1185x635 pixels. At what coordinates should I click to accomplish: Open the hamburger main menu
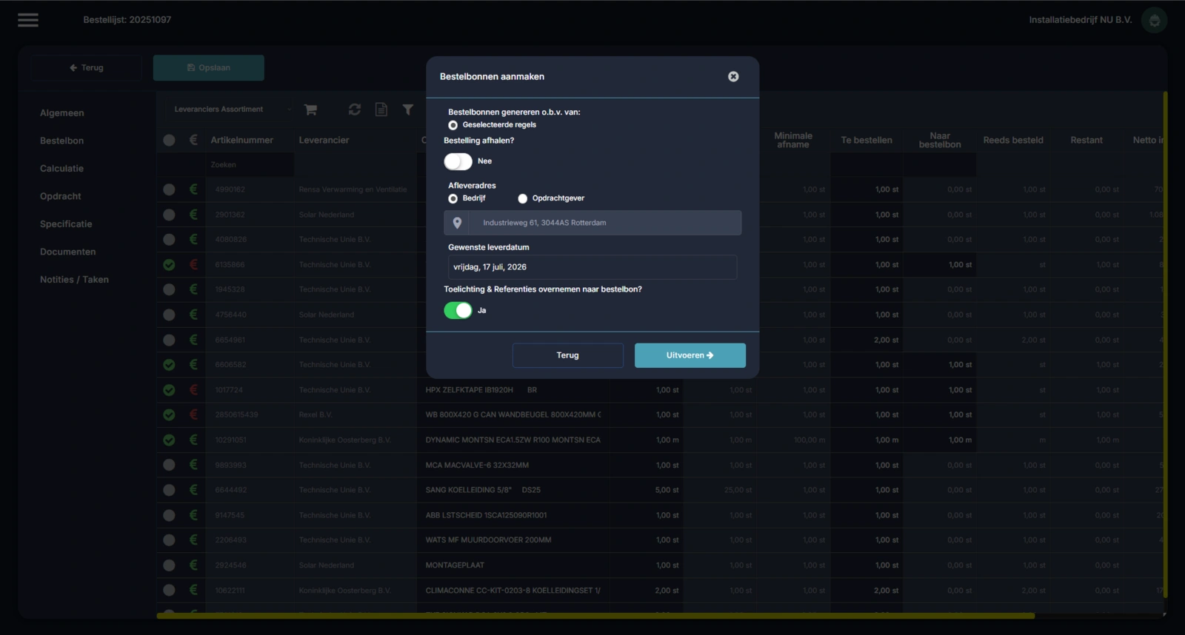tap(28, 20)
